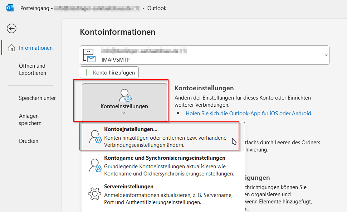Click the green plus icon for adding account
The width and height of the screenshot is (347, 212).
[x=87, y=72]
